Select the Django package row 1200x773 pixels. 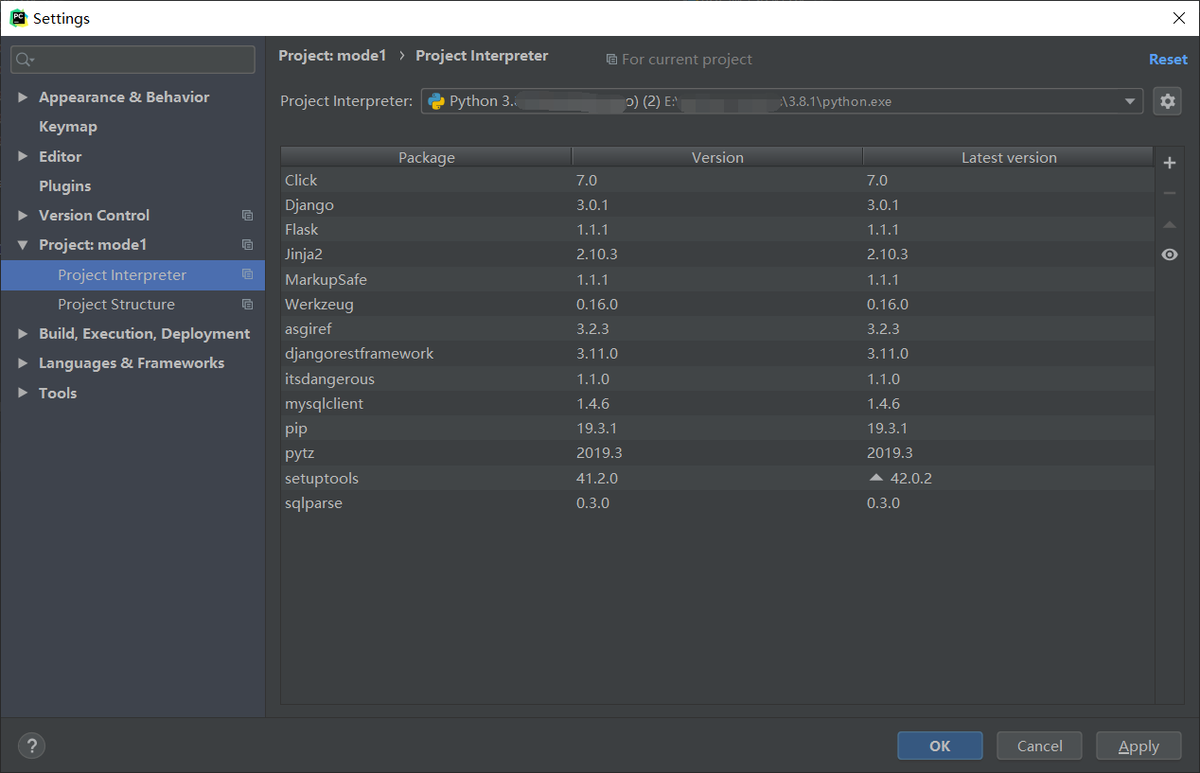tap(717, 205)
